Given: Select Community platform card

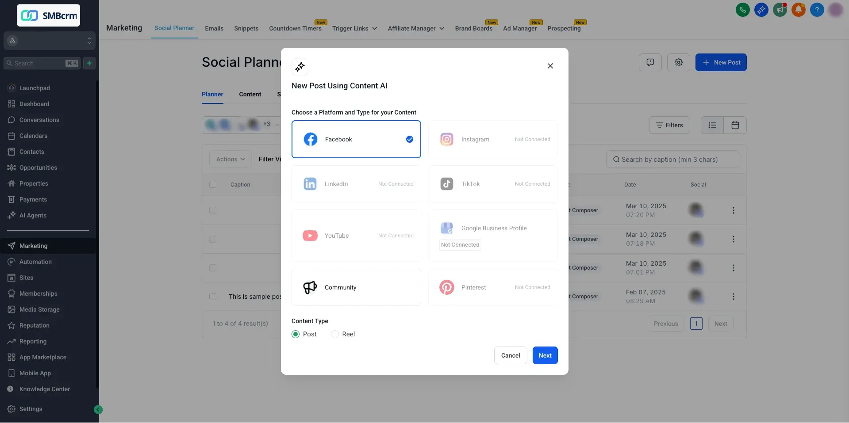Looking at the screenshot, I should pyautogui.click(x=356, y=287).
